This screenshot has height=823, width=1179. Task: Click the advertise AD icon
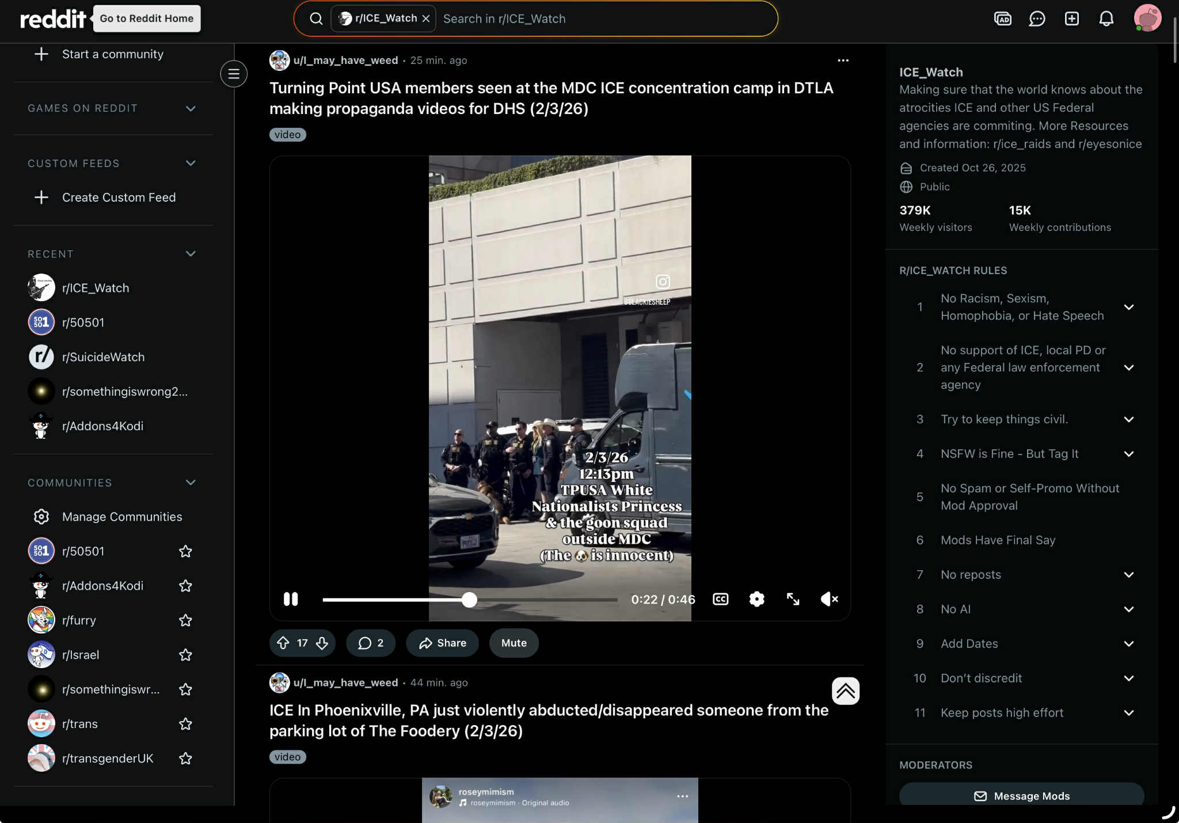1002,19
